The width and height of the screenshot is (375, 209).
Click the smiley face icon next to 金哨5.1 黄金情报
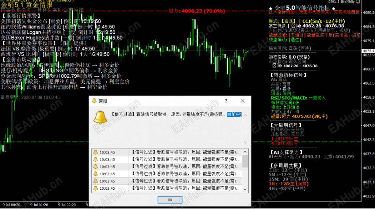tap(358, 2)
